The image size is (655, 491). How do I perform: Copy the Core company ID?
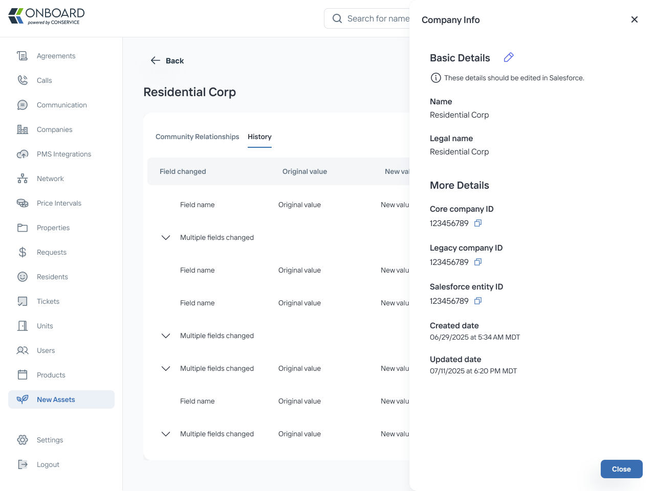478,223
